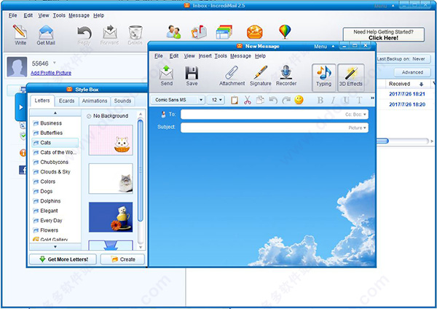Click Add Profile Picture link
This screenshot has width=437, height=309.
[x=51, y=73]
